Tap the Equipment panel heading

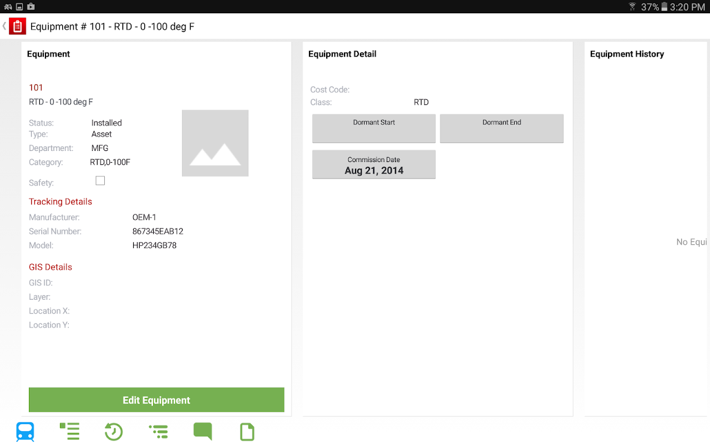(x=49, y=54)
